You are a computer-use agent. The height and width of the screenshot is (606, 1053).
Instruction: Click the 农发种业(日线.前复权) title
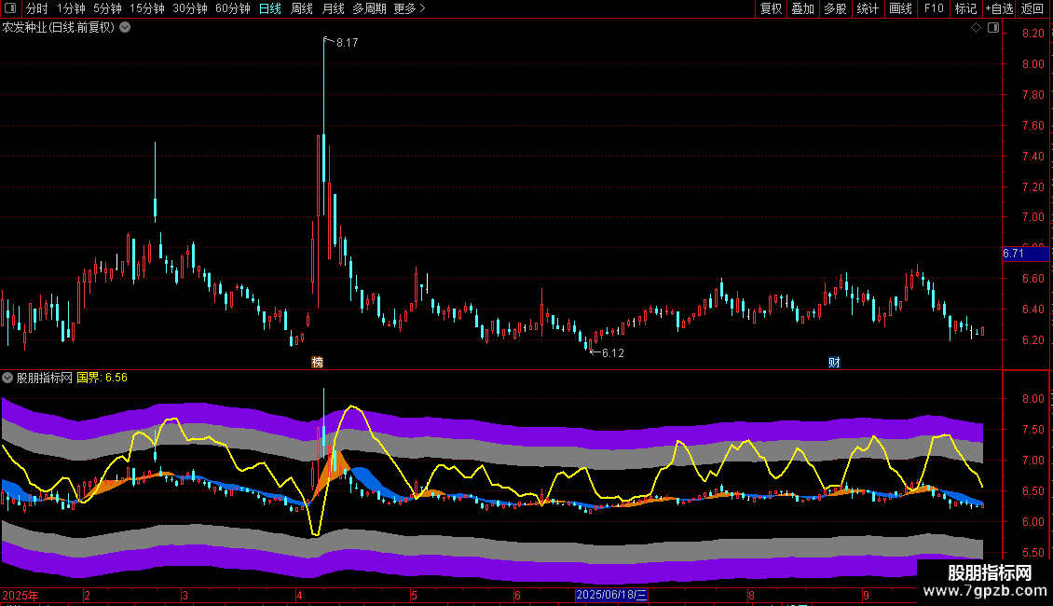(x=59, y=28)
